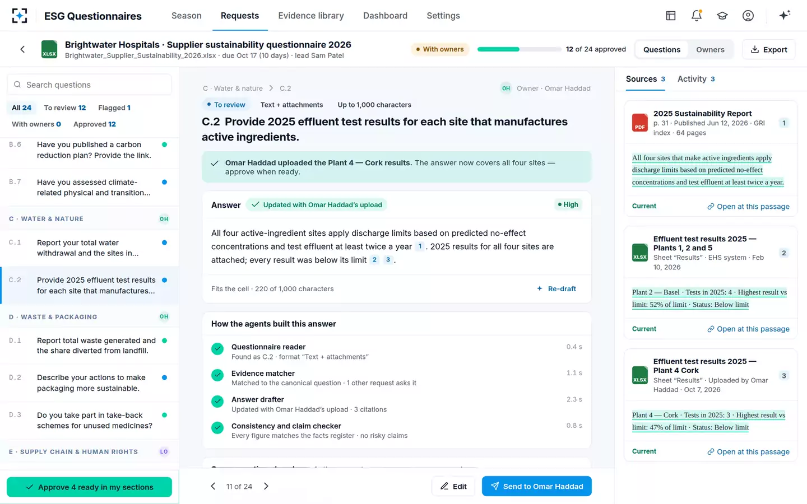This screenshot has width=807, height=504.
Task: Open the Season tab
Action: 187,16
